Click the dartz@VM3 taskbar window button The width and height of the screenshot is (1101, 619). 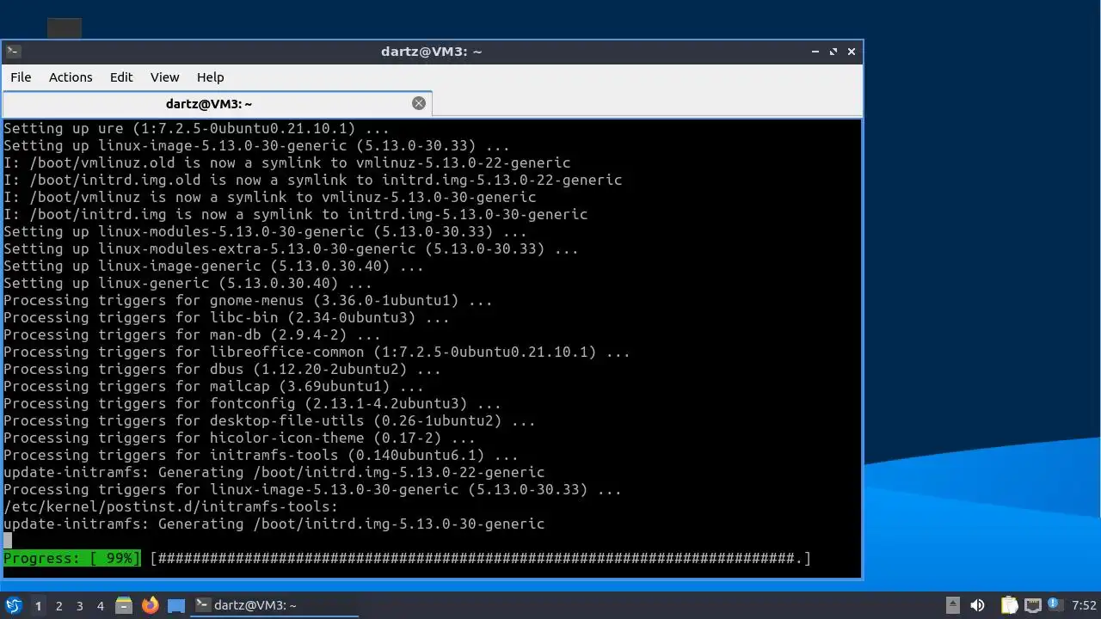pos(275,605)
